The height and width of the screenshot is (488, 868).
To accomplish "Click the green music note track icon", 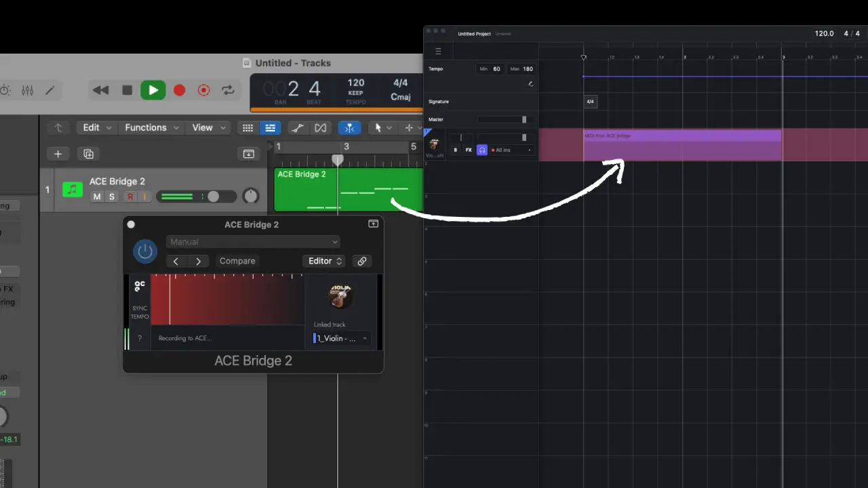I will pos(73,189).
